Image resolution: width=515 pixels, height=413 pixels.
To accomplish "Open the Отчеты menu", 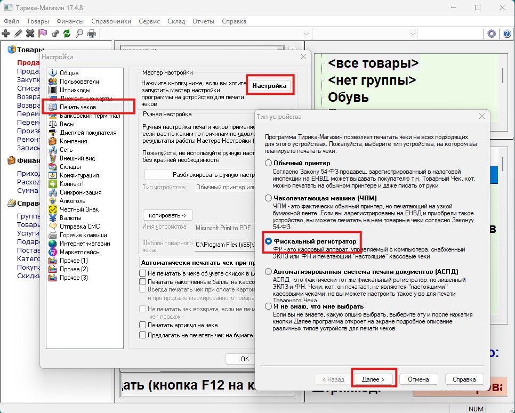I will [x=203, y=21].
